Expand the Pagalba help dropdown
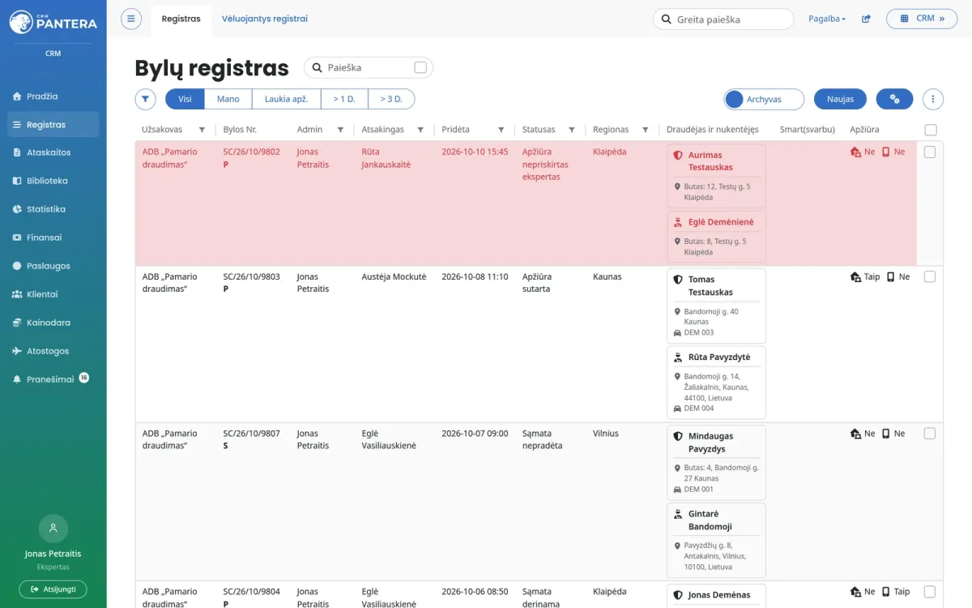This screenshot has width=972, height=608. 827,19
